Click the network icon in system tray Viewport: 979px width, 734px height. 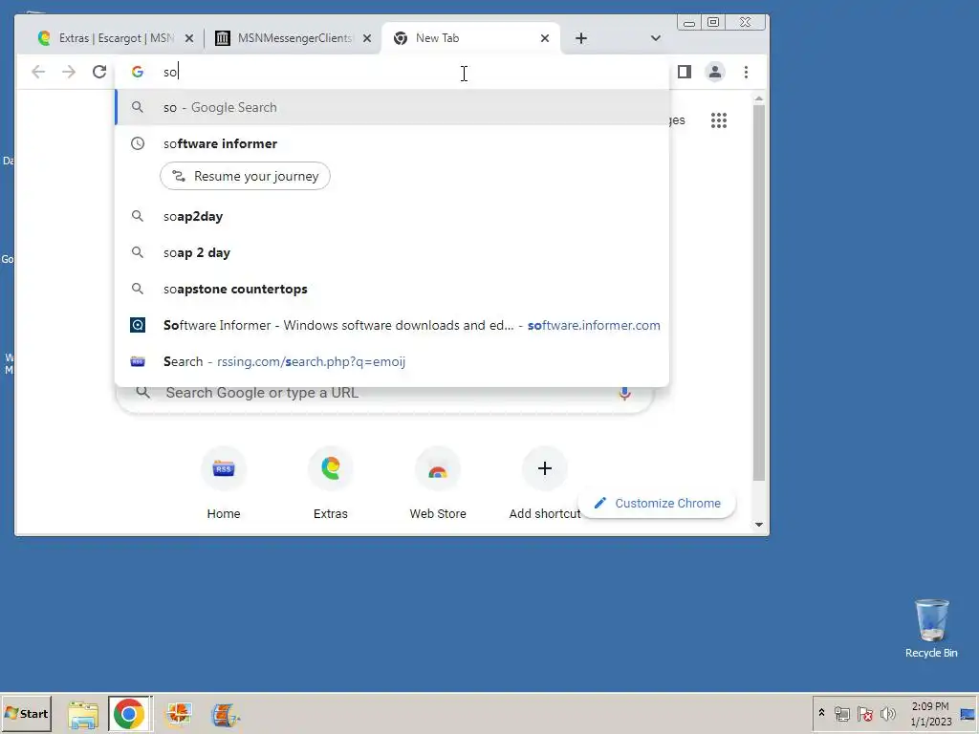pos(841,713)
